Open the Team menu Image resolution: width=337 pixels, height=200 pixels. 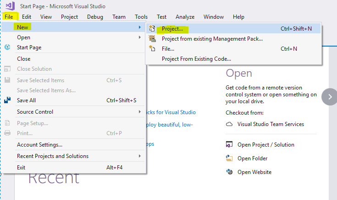click(x=119, y=17)
